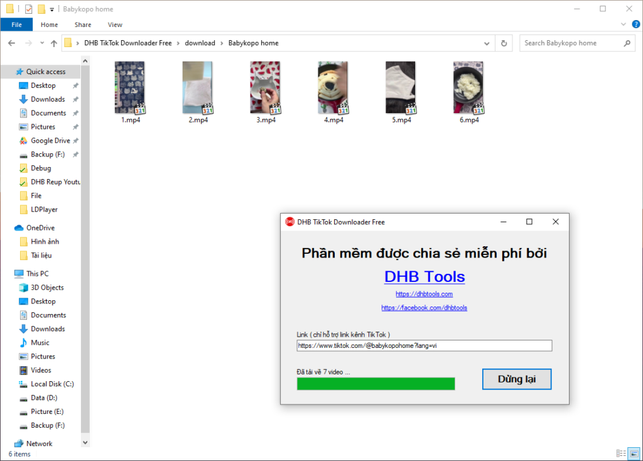The width and height of the screenshot is (643, 461).
Task: Select the 3.mp4 video thumbnail
Action: pyautogui.click(x=266, y=87)
